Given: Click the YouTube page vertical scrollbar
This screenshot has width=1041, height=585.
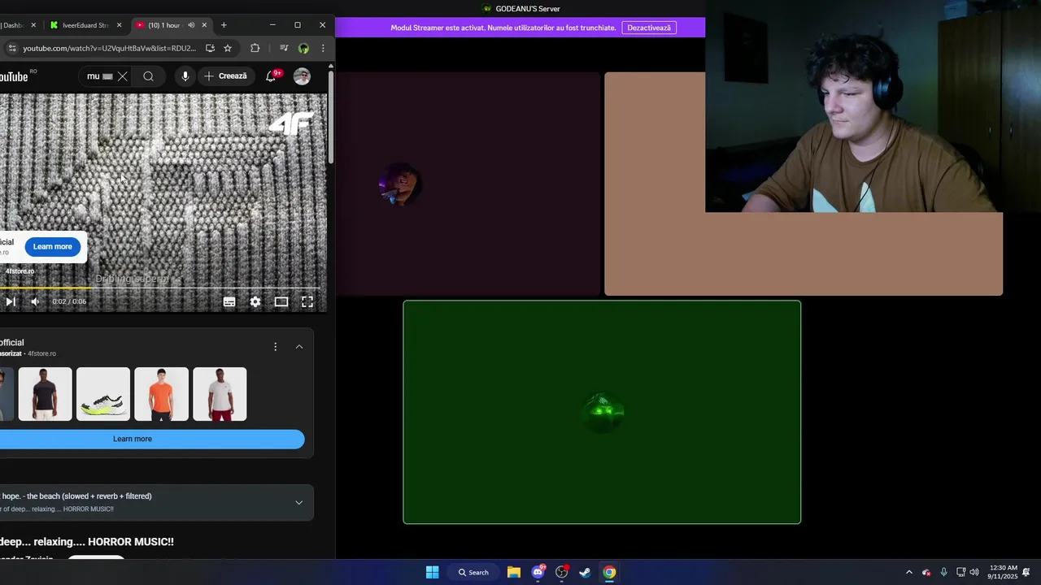Looking at the screenshot, I should pyautogui.click(x=331, y=118).
